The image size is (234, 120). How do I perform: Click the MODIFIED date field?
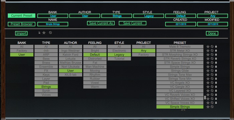point(213,24)
